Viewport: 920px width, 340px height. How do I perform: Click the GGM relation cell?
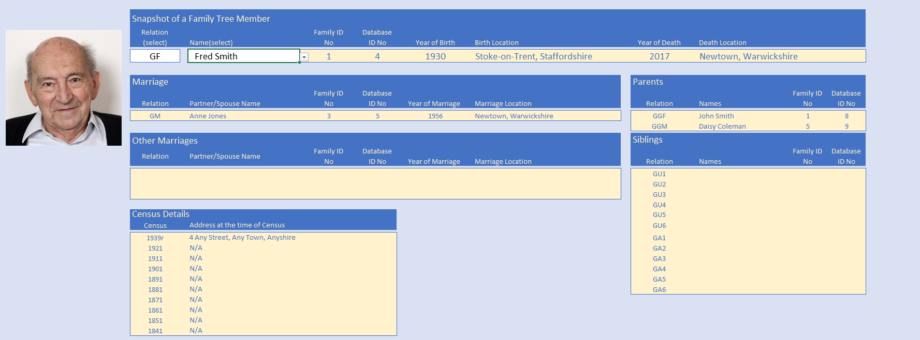[659, 127]
